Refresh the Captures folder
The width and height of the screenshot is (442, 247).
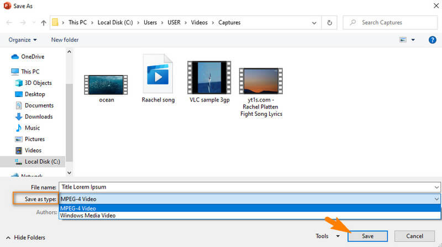click(329, 23)
